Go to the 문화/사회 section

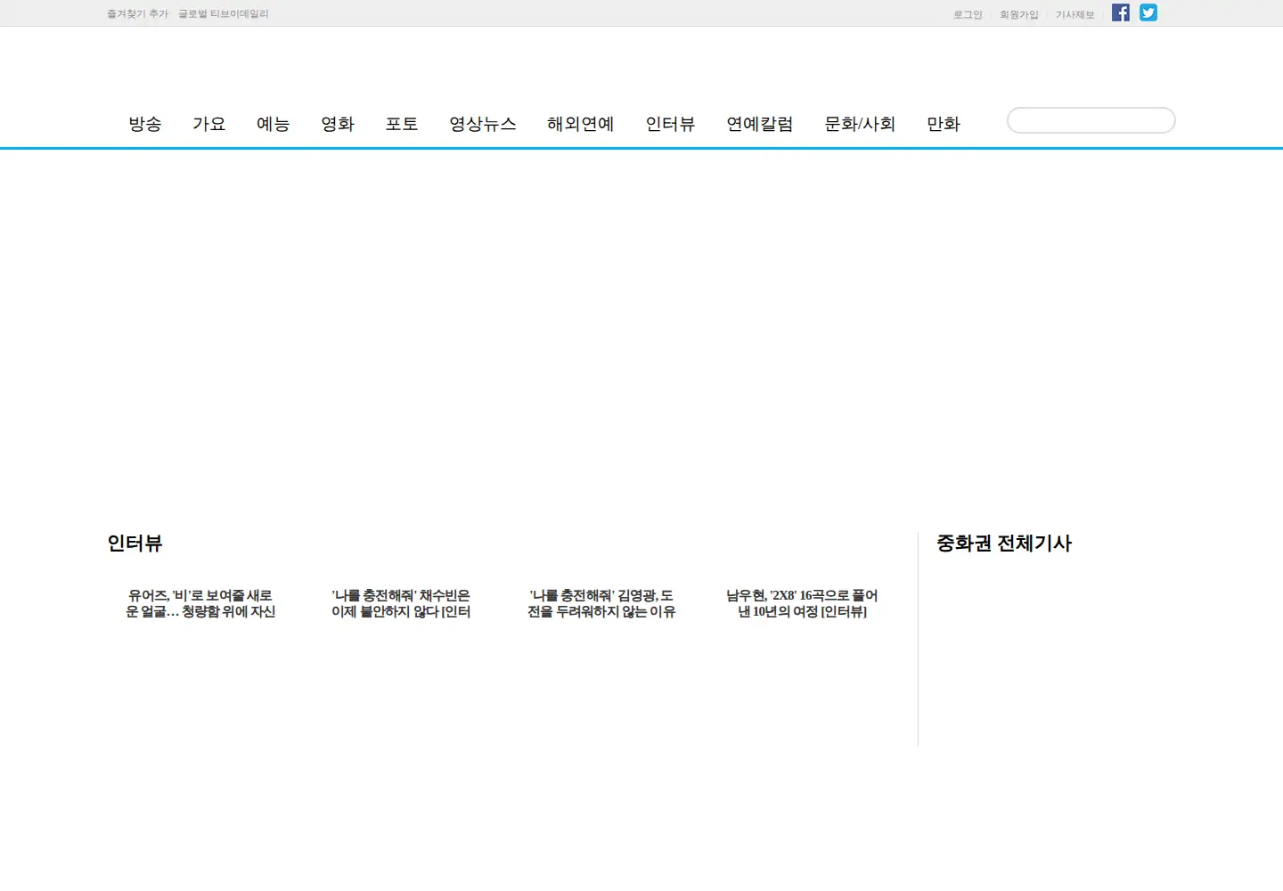click(x=860, y=124)
